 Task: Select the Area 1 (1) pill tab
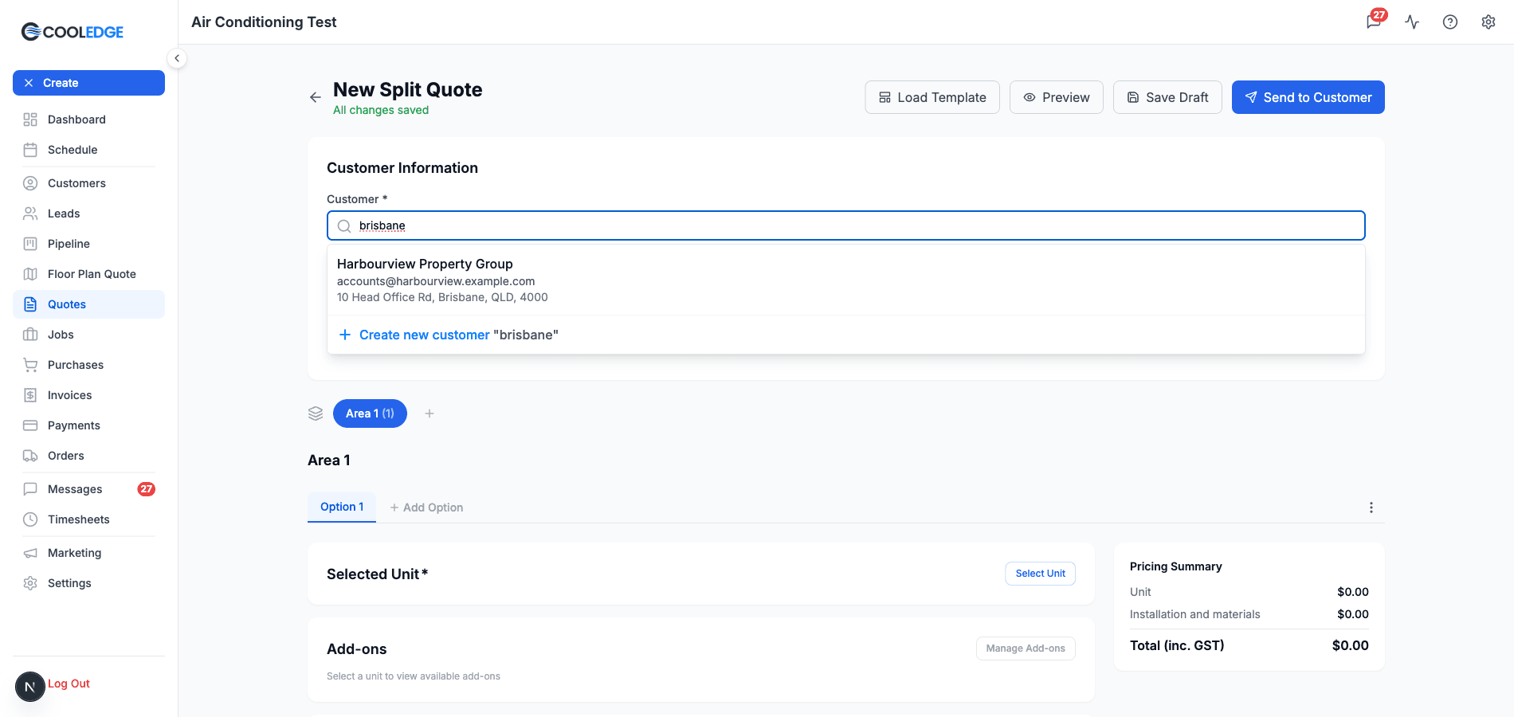[370, 413]
